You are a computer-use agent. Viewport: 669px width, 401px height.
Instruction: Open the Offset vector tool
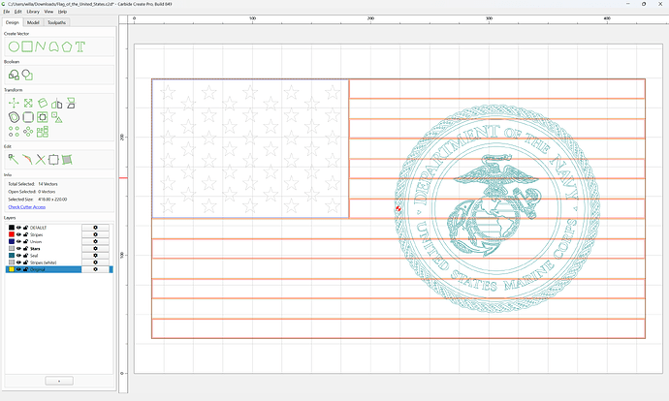(14, 117)
